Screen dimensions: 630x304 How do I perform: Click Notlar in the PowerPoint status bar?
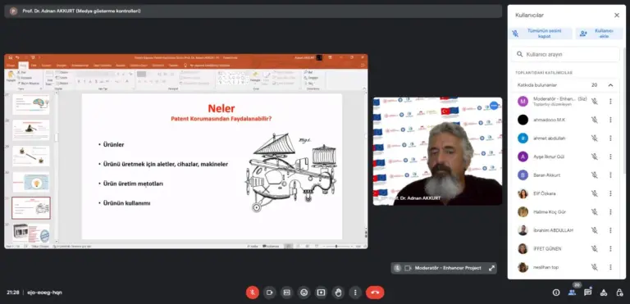click(253, 246)
